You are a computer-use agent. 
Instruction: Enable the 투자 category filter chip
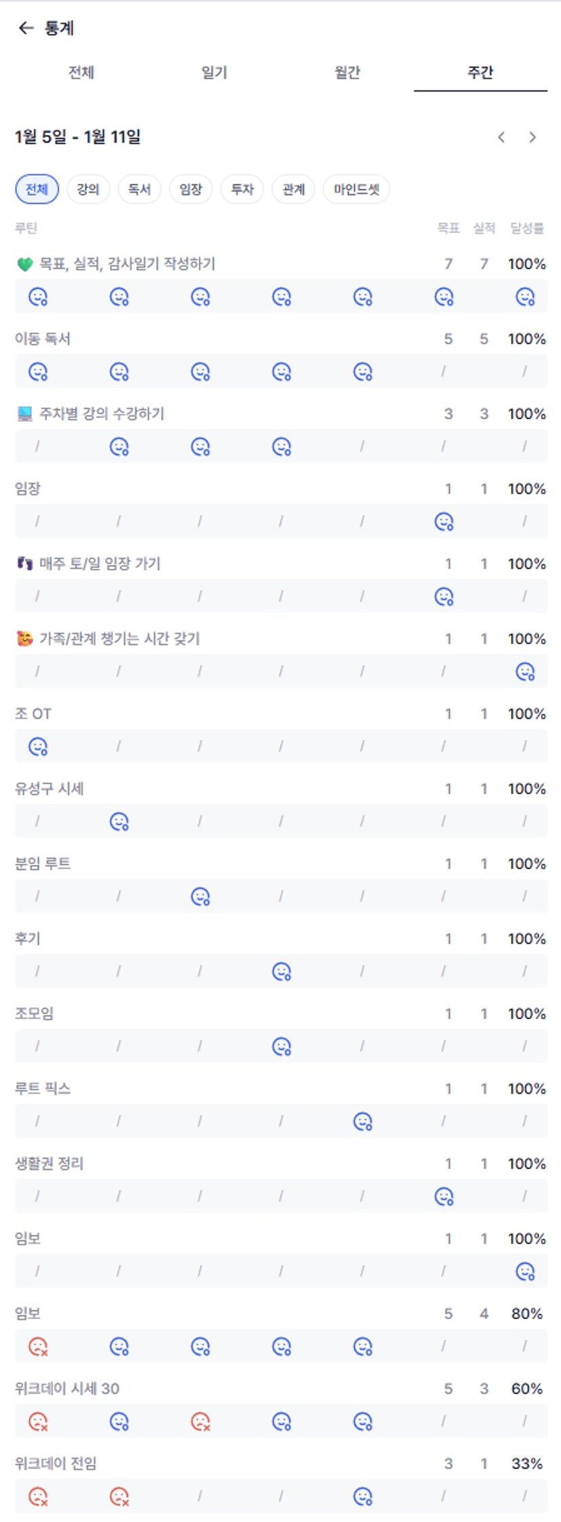coord(242,189)
